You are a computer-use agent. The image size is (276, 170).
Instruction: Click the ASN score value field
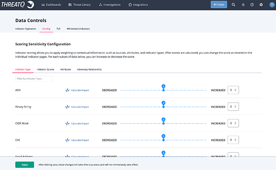(233, 90)
